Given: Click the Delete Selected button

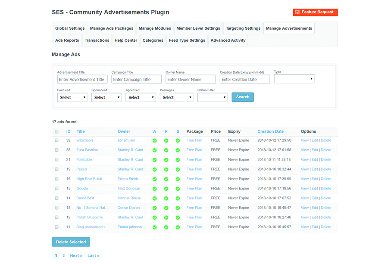Looking at the screenshot, I should pos(71,242).
